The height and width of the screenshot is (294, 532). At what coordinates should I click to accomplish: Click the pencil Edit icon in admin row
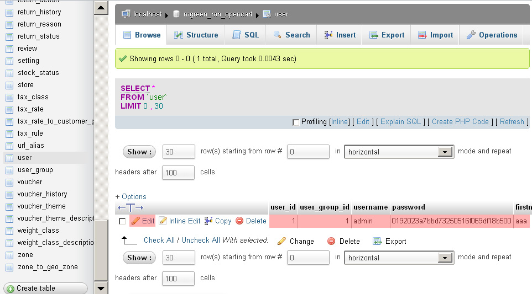[x=135, y=221]
